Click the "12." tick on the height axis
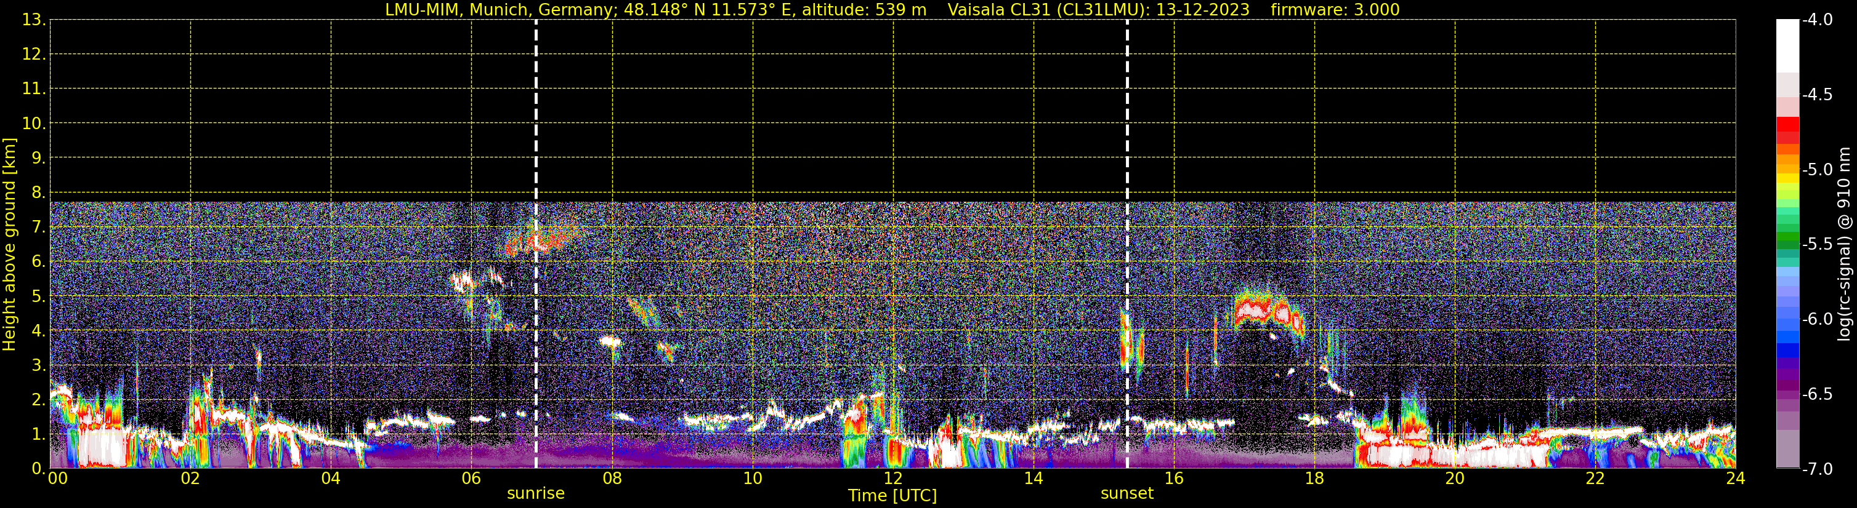Screen dimensions: 1857x508 34,54
